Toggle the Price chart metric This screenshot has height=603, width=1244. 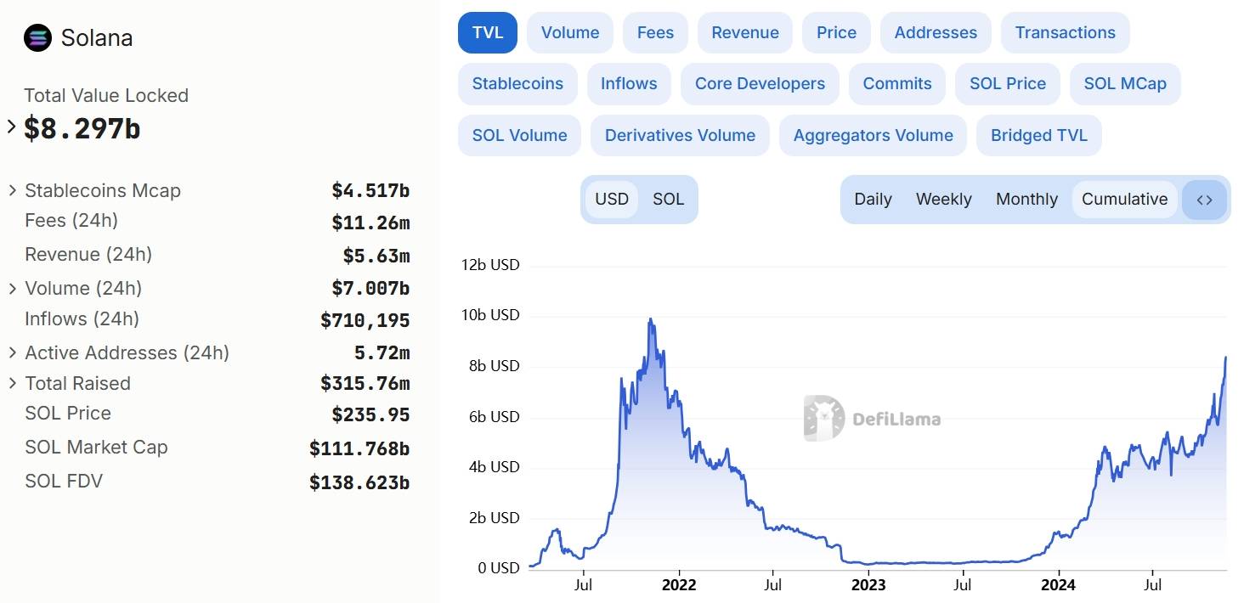click(x=836, y=33)
